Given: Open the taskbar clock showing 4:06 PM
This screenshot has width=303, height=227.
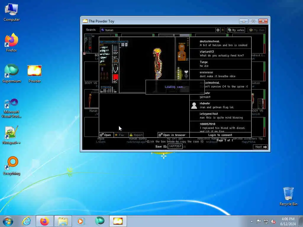Looking at the screenshot, I should [288, 221].
